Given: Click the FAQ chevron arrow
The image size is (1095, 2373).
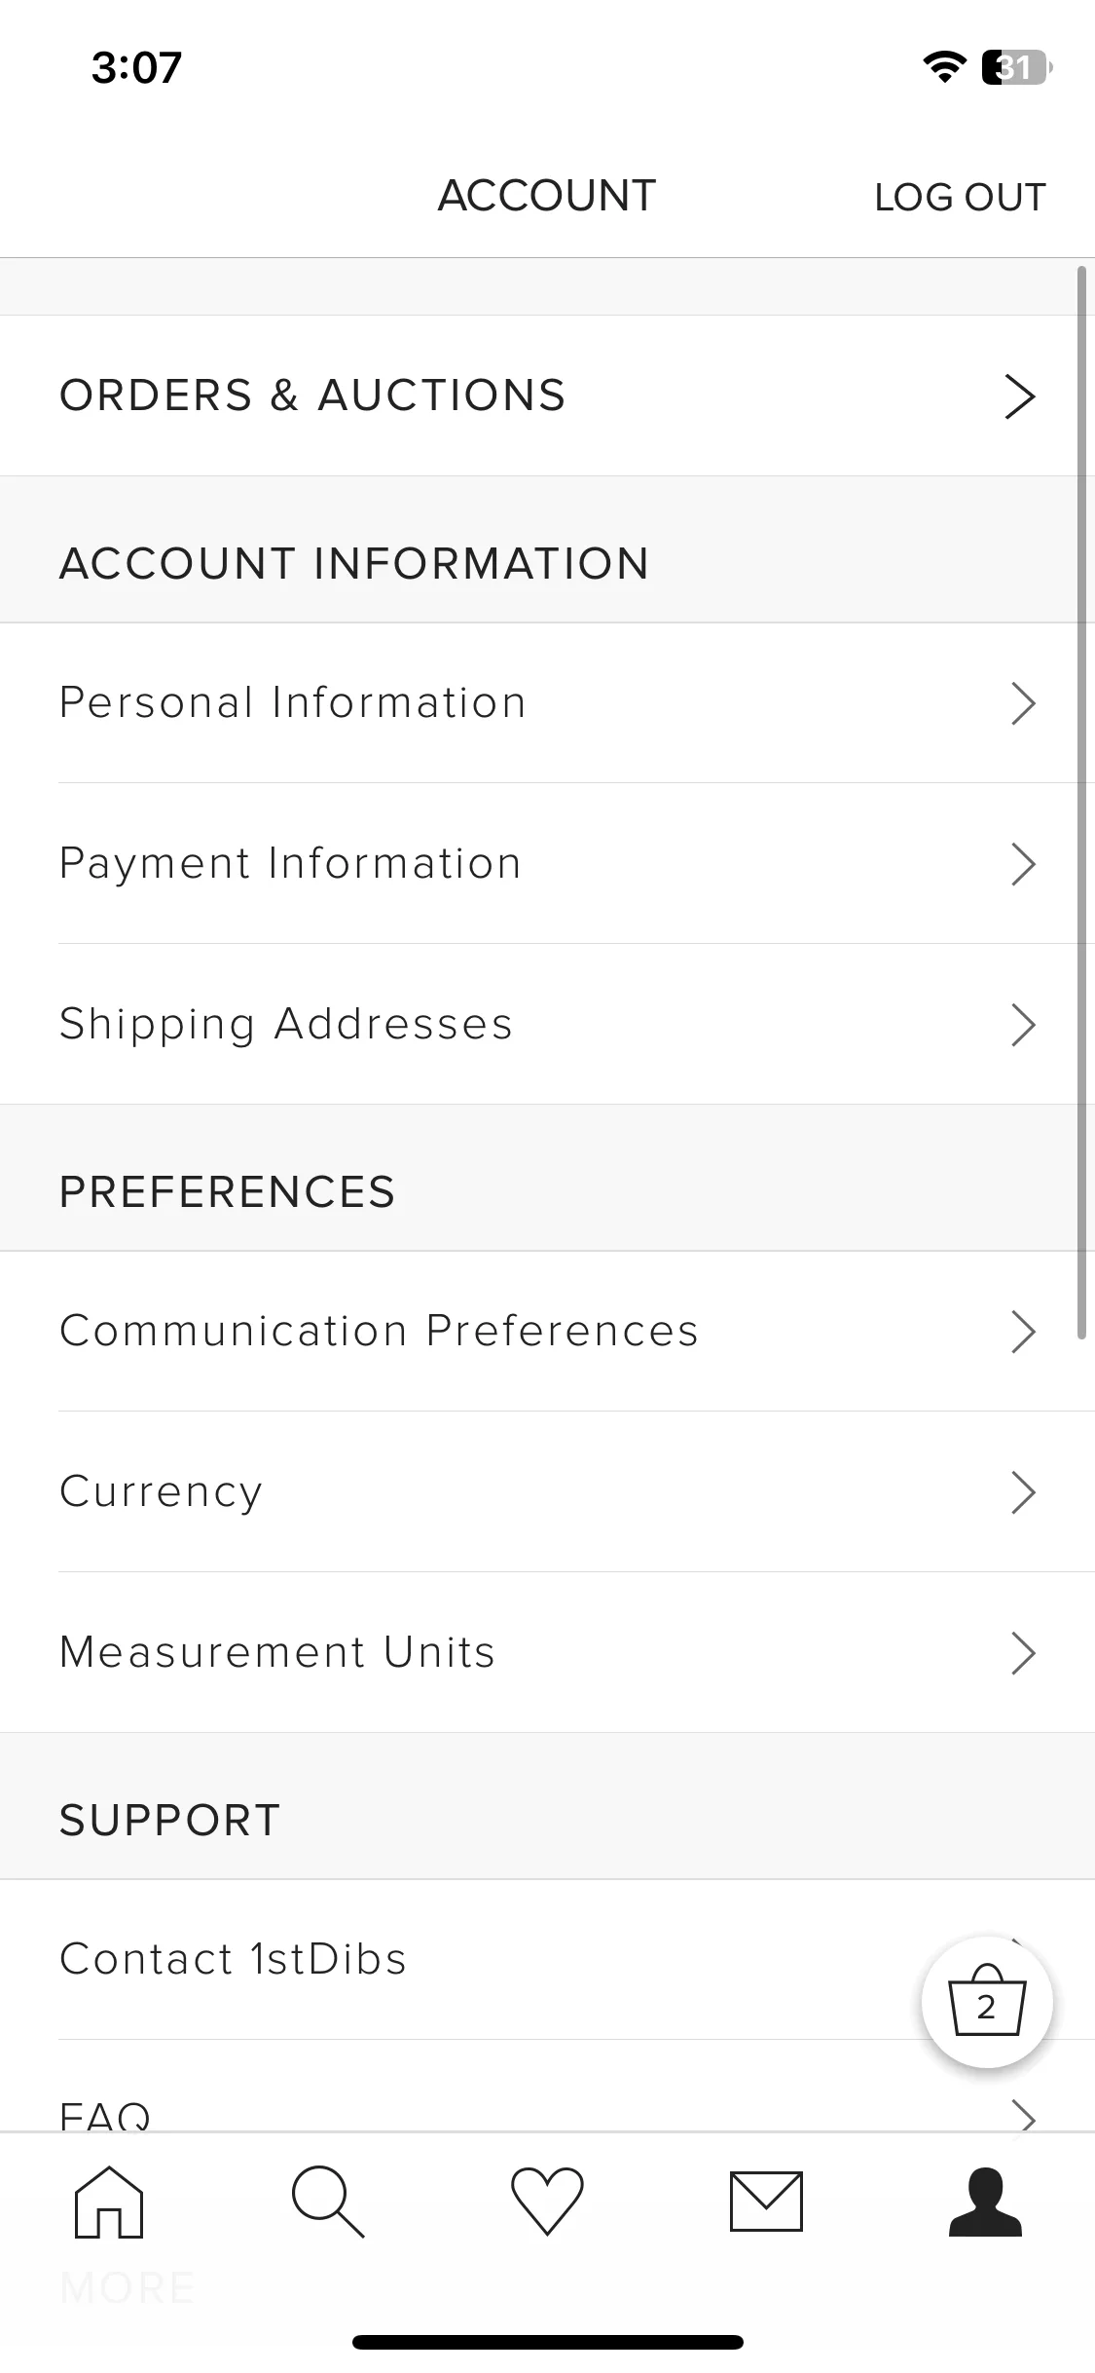Looking at the screenshot, I should [x=1023, y=2116].
